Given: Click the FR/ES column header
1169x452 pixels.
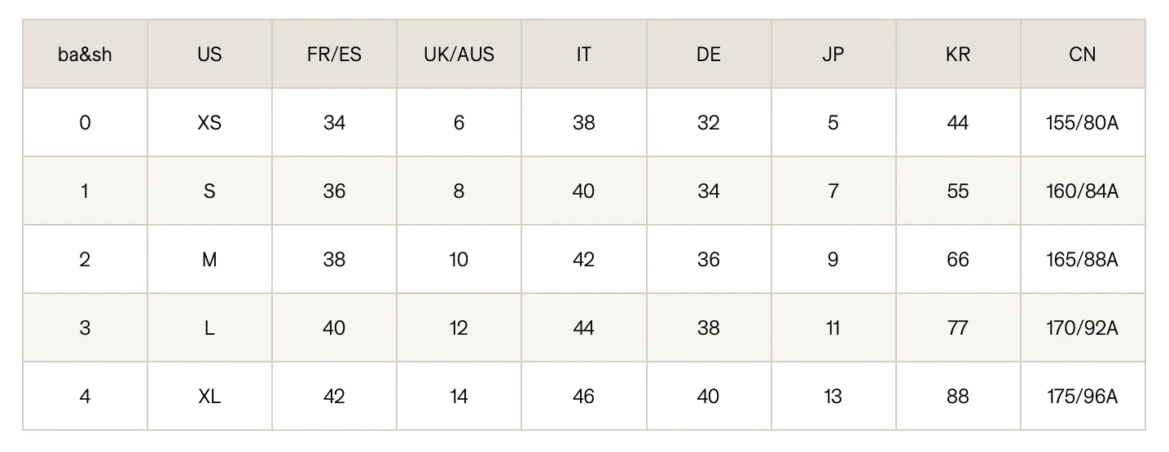Looking at the screenshot, I should [334, 55].
